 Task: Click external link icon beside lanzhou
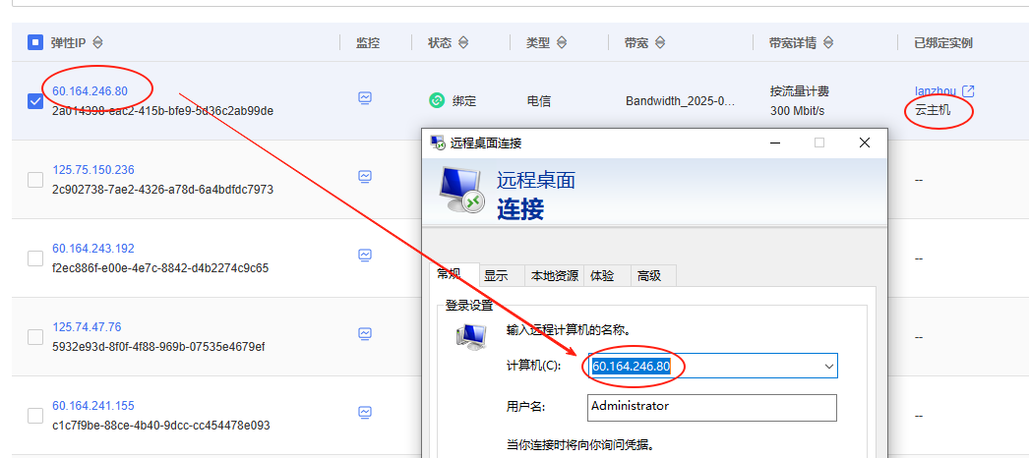point(968,91)
